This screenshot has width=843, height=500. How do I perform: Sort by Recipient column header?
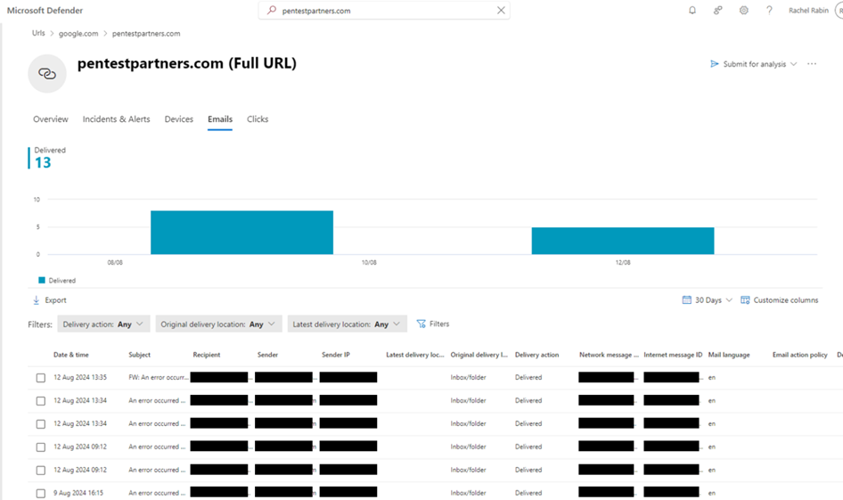[207, 355]
